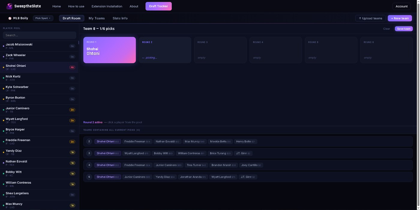Click Max Muncy $48 chip in team 2
This screenshot has height=210, width=420.
pyautogui.click(x=194, y=142)
